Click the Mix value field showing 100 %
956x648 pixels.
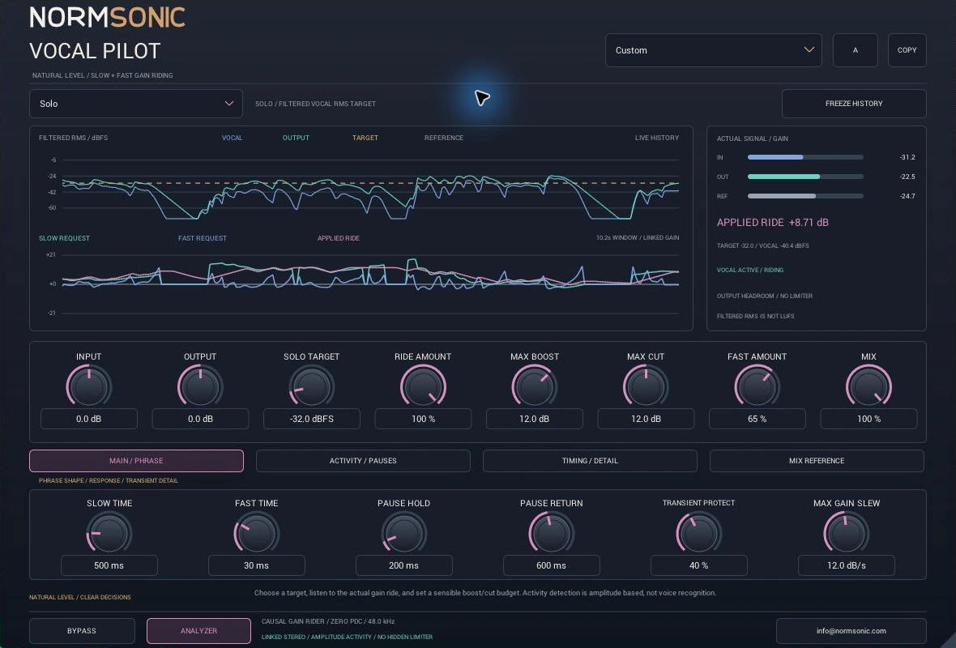point(869,419)
